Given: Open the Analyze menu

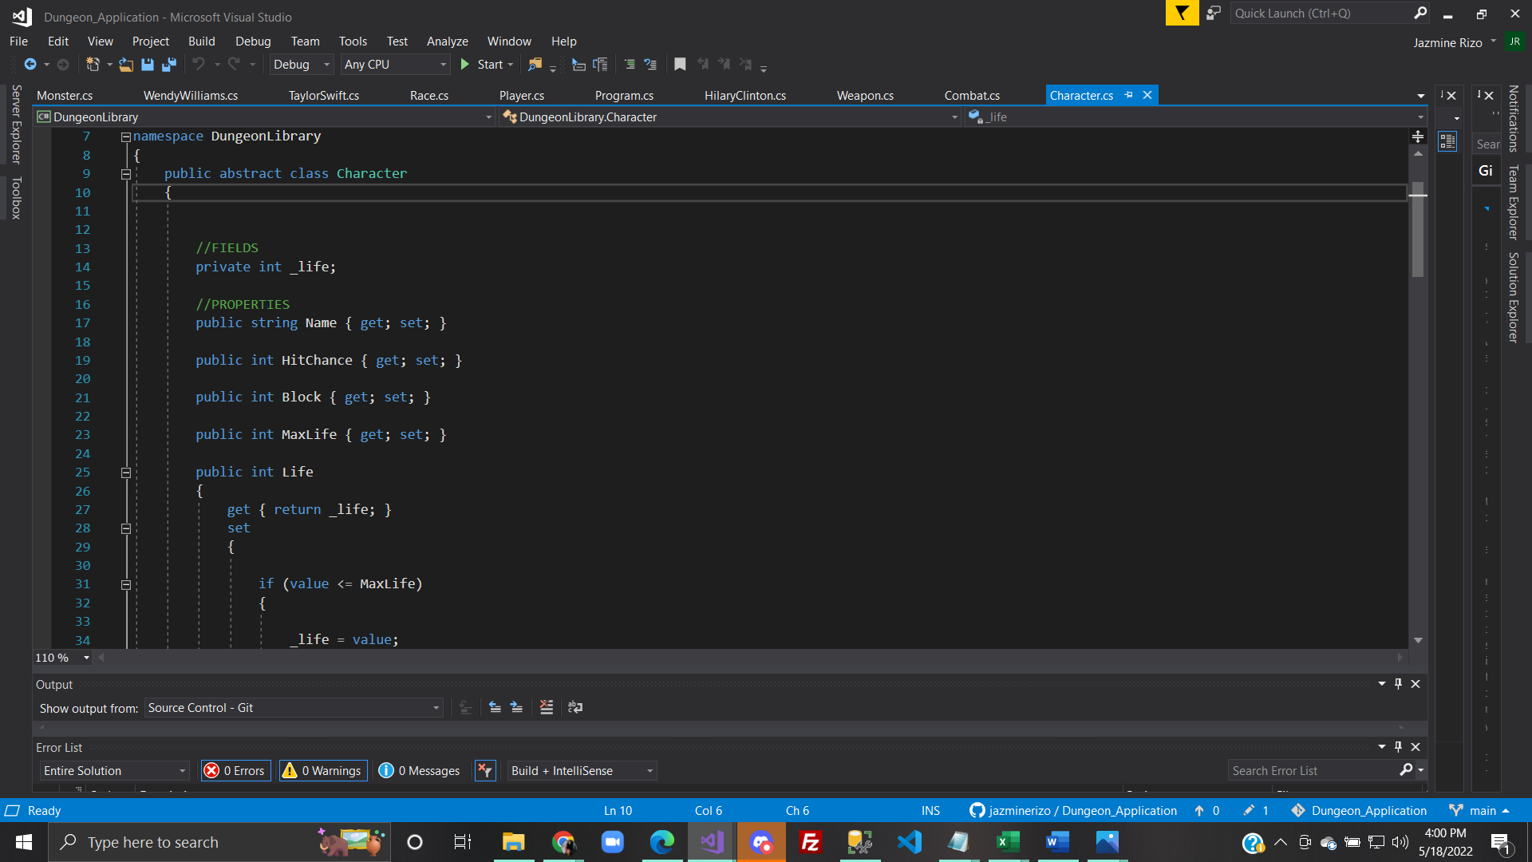Looking at the screenshot, I should point(447,42).
